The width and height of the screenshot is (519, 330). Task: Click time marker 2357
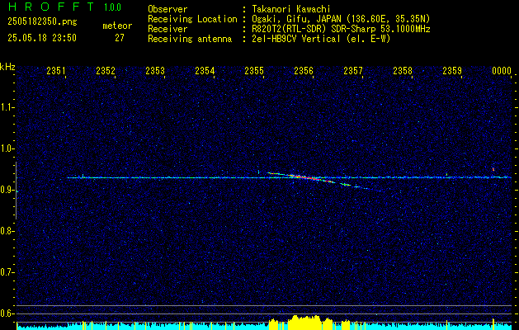tap(353, 70)
